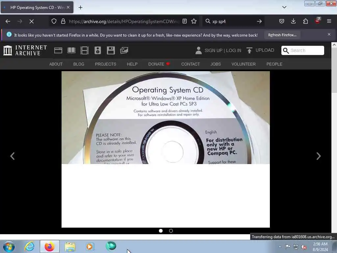Viewport: 337px width, 253px height.
Task: Open DONATE menu item
Action: click(x=159, y=64)
